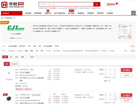Image resolution: width=137 pixels, height=104 pixels.
Task: Go to 所有制造商 in breadcrumb
Action: coord(8,18)
